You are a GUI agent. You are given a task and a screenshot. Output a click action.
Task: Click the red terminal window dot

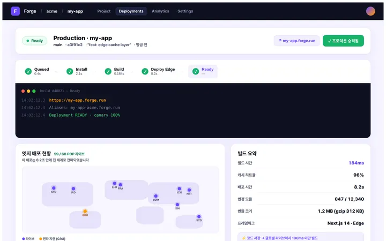pos(23,91)
